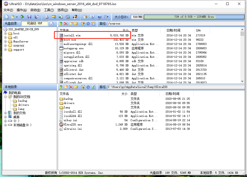Viewport: 247px width, 177px height.
Task: Sort local files by the 大小 column header
Action: tap(119, 94)
